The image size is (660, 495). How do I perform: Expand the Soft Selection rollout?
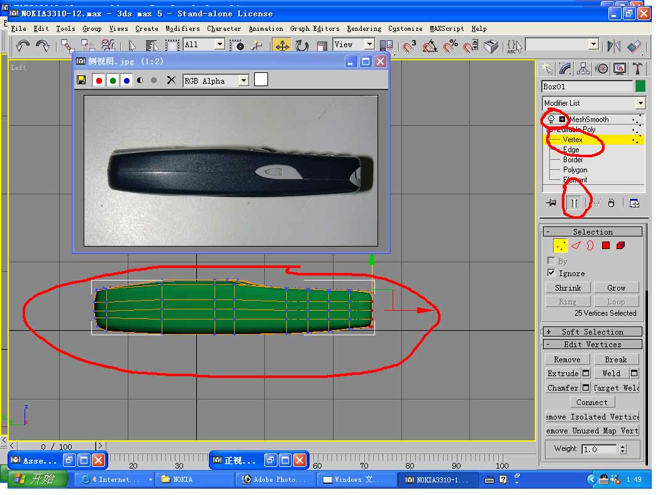[592, 331]
